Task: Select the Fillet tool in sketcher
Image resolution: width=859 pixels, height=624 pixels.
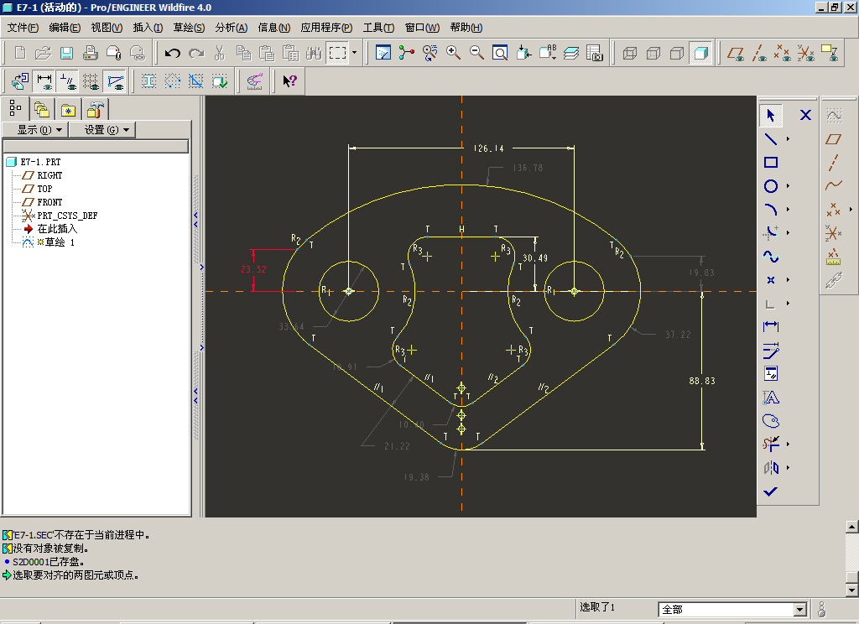Action: [771, 233]
